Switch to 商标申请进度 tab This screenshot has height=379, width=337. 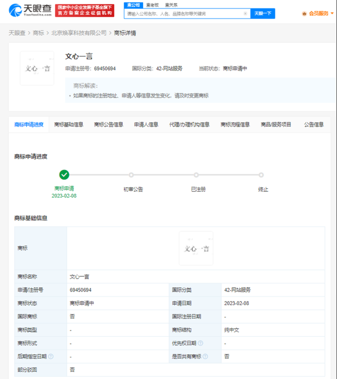(29, 124)
